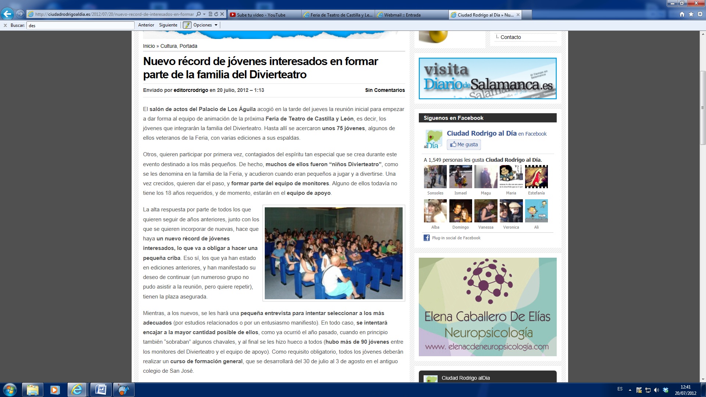Click the Ciudad Rodrigo al Día Facebook title link
Image resolution: width=706 pixels, height=397 pixels.
(x=482, y=133)
